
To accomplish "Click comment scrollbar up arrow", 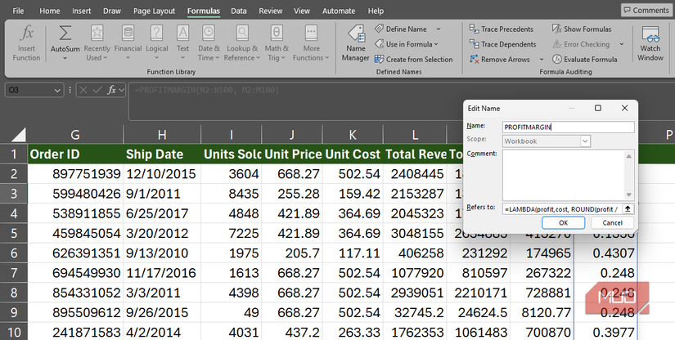I will [628, 155].
